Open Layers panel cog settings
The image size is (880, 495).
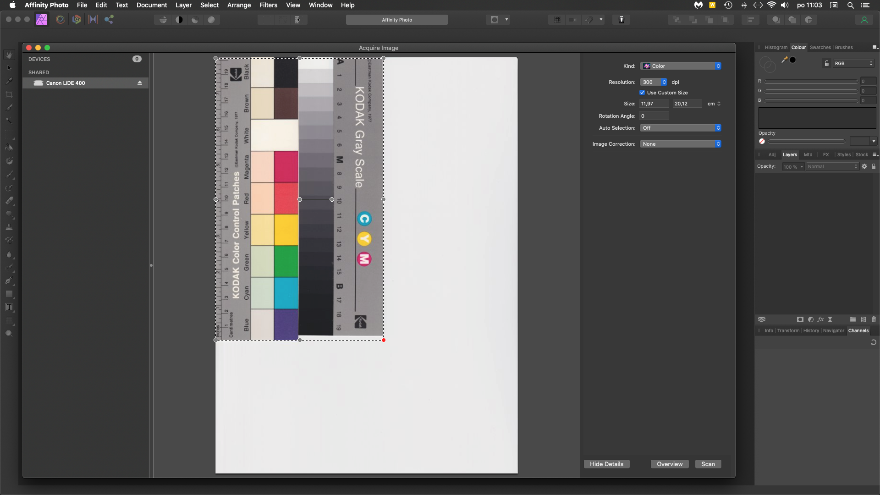pyautogui.click(x=864, y=167)
